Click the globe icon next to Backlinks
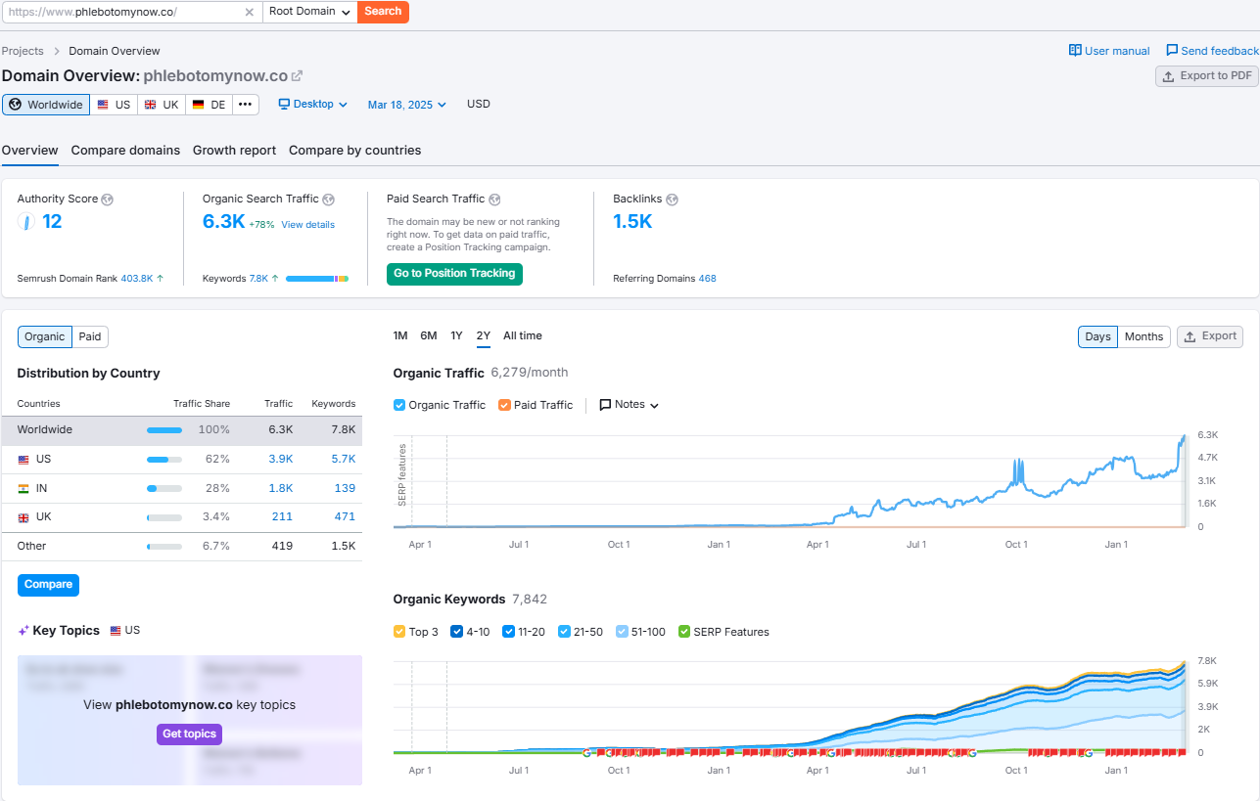Image resolution: width=1260 pixels, height=801 pixels. click(672, 200)
